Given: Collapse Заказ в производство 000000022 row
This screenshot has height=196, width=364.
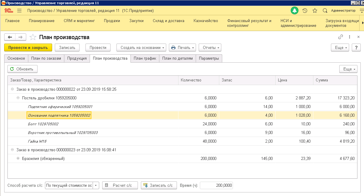Looking at the screenshot, I should pyautogui.click(x=12, y=89).
